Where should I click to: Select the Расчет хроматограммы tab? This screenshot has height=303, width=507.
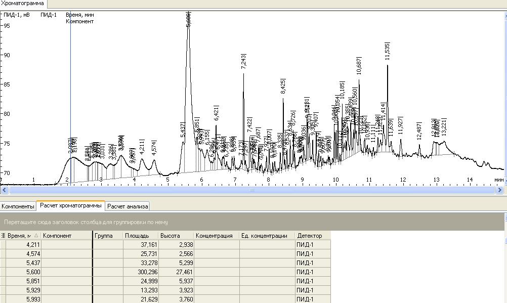point(70,206)
